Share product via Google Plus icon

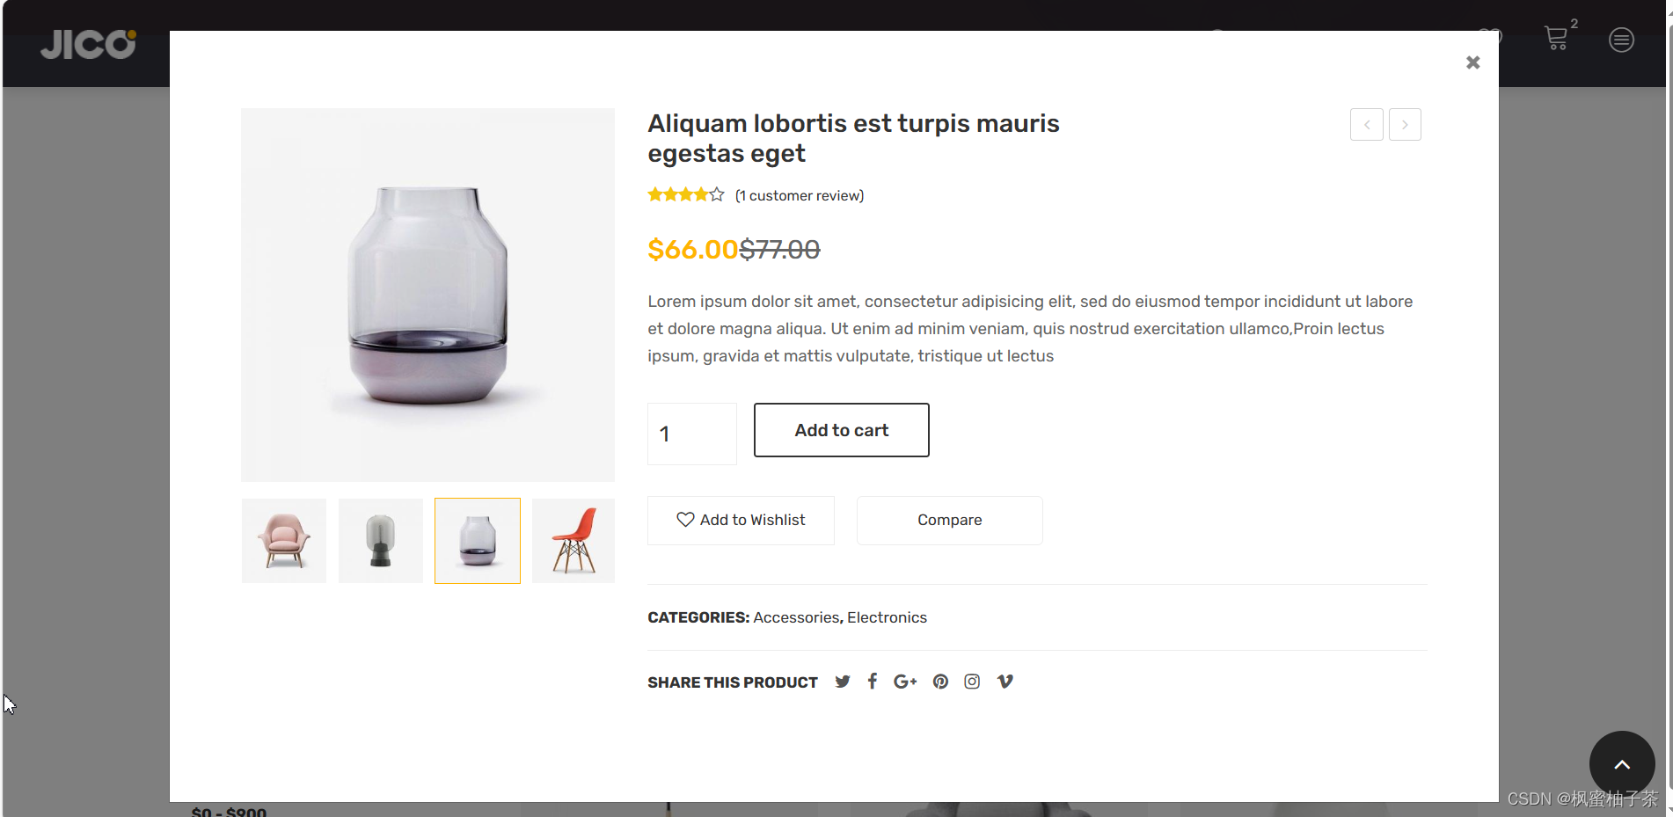(905, 682)
